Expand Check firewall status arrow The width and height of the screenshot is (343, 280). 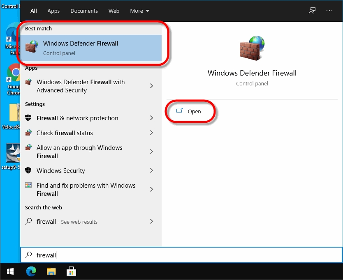(151, 133)
